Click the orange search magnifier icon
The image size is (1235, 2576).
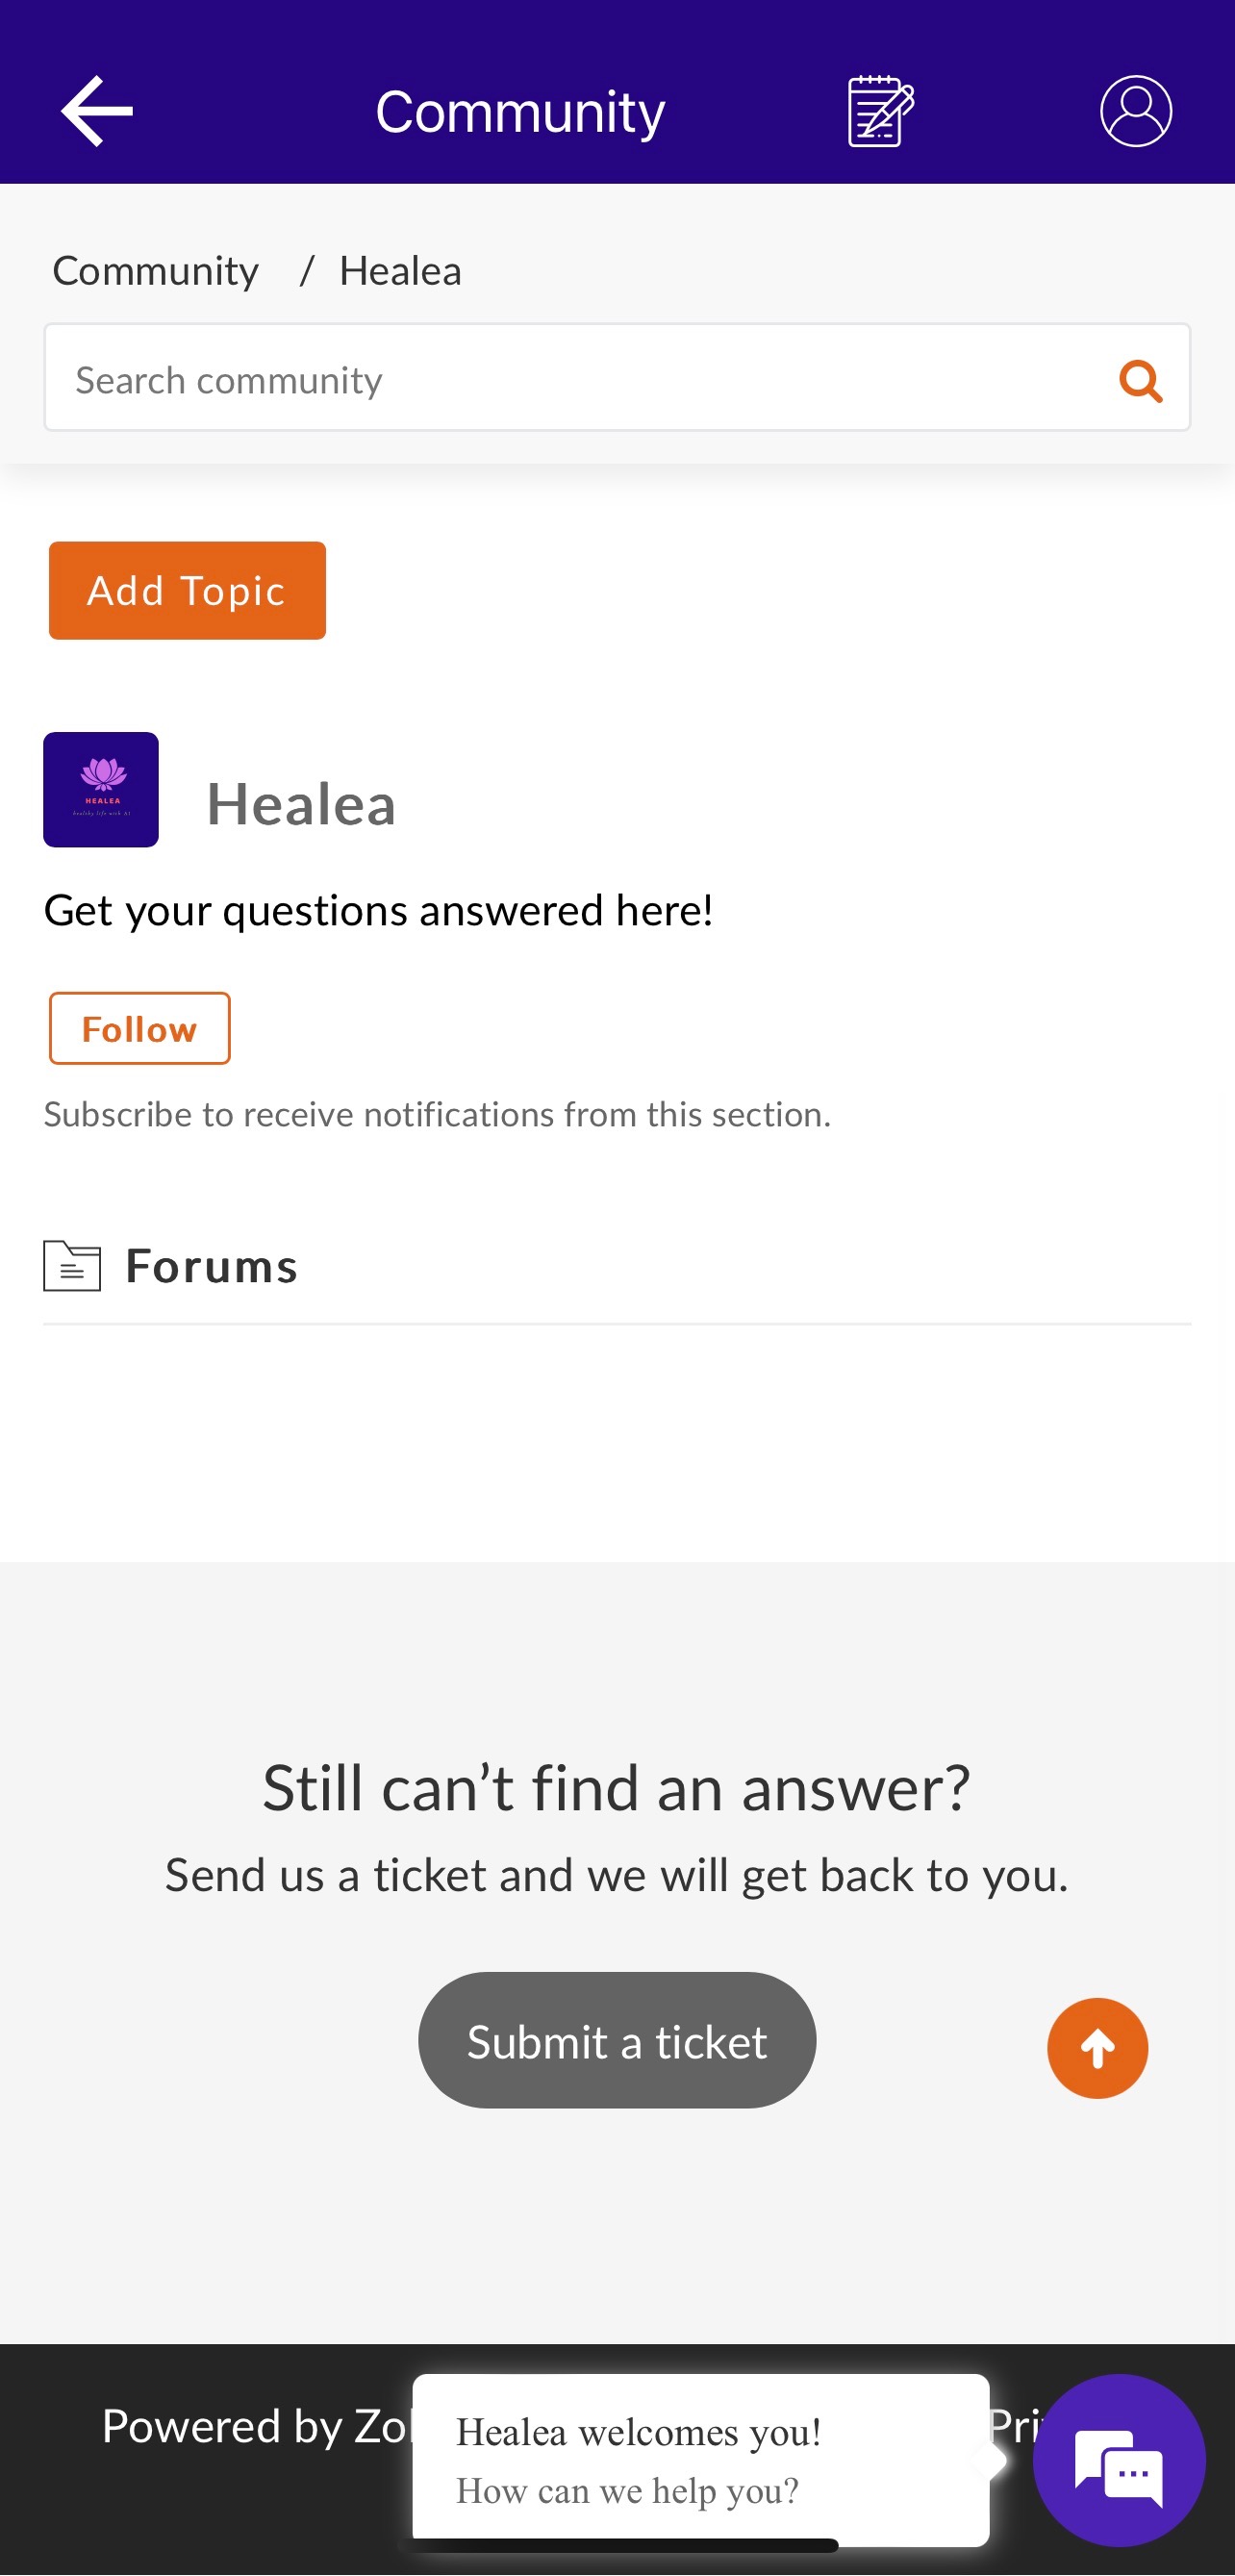click(x=1140, y=380)
